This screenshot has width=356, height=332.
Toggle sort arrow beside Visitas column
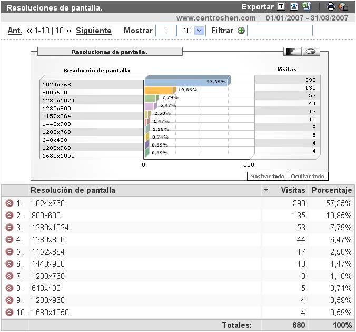click(x=265, y=190)
